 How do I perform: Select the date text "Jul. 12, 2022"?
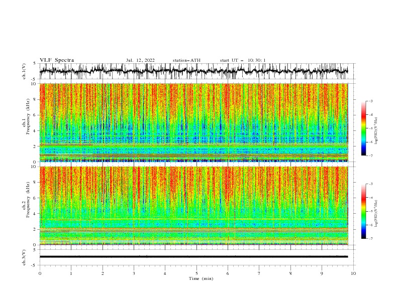point(140,60)
